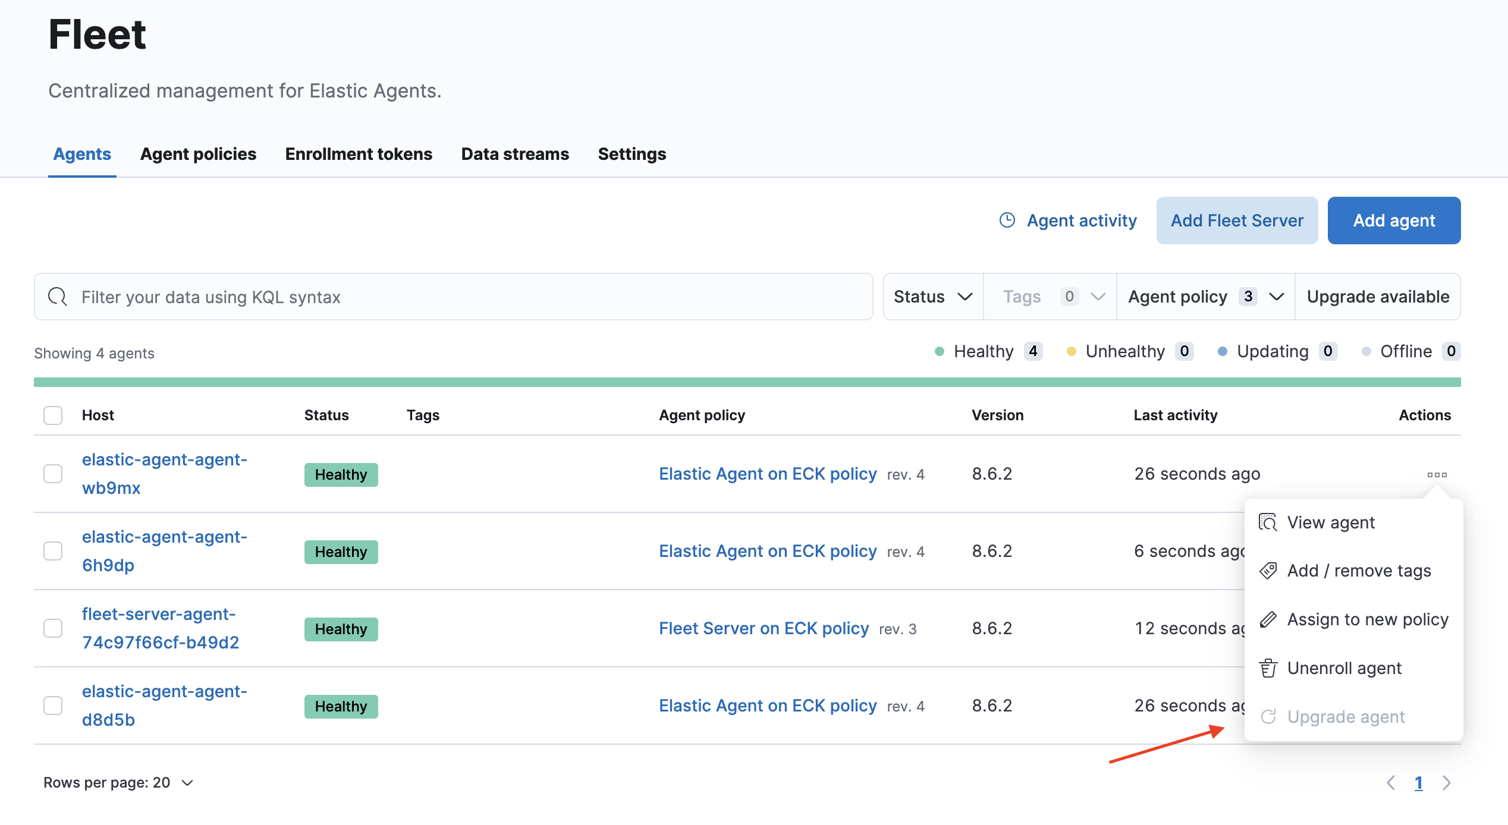Go to next page arrow in pagination
The width and height of the screenshot is (1508, 825).
tap(1446, 783)
